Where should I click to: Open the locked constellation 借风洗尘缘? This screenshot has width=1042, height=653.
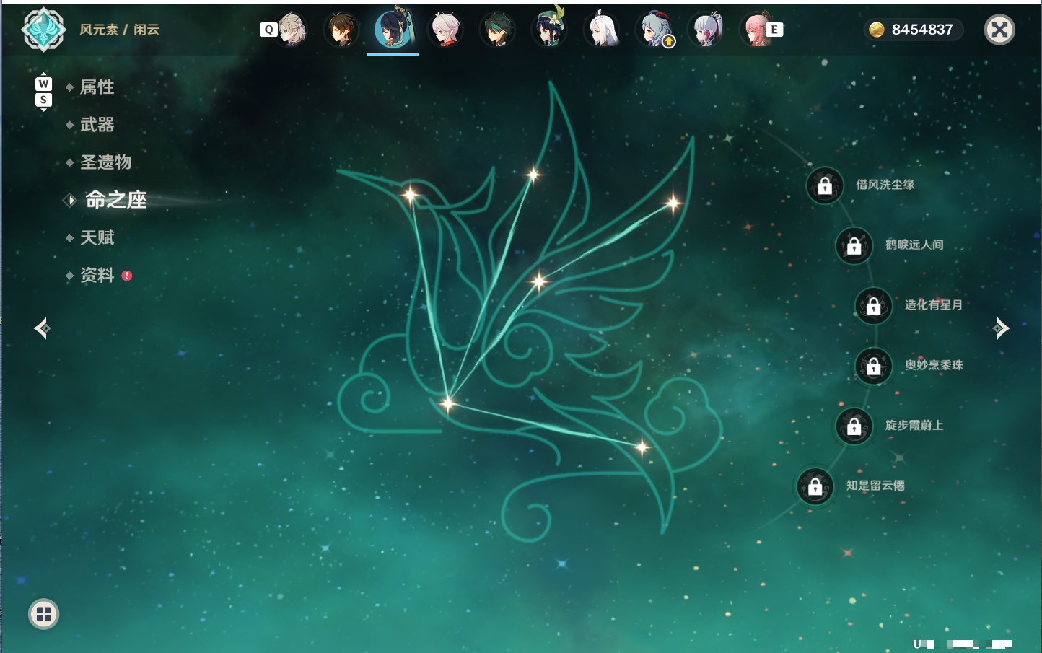coord(825,185)
